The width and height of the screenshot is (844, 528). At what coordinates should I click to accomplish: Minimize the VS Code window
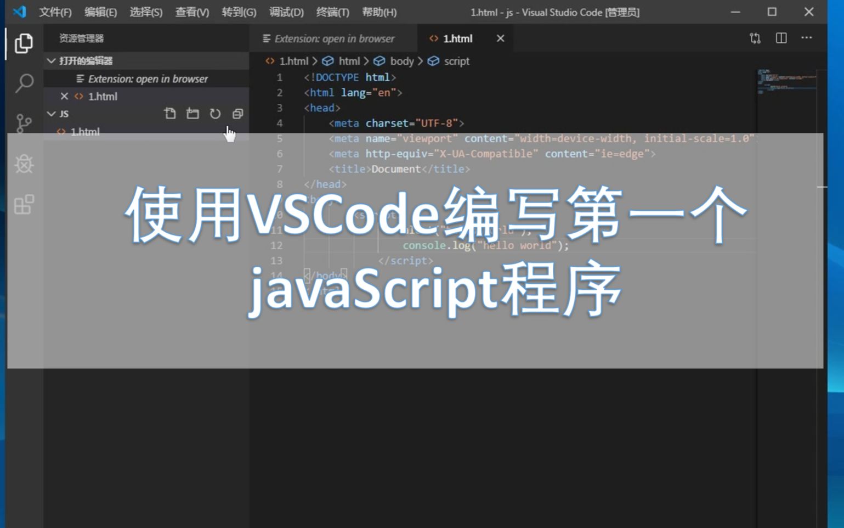735,12
